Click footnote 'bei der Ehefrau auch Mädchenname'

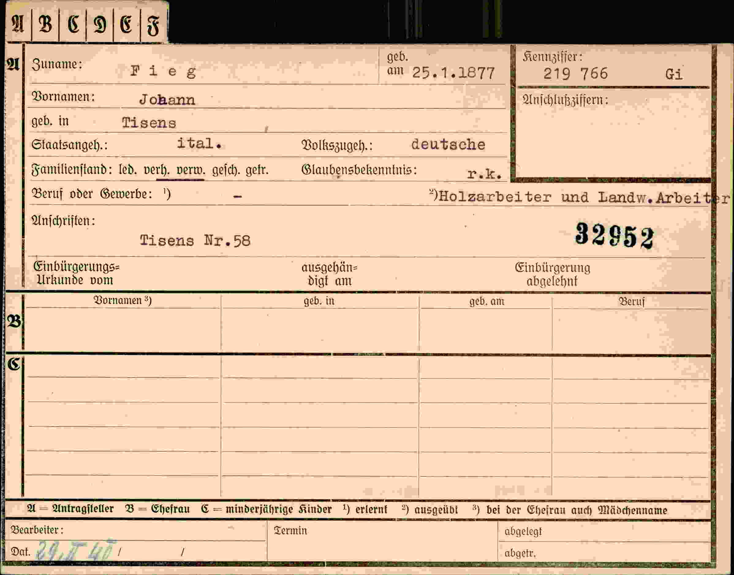[x=577, y=510]
